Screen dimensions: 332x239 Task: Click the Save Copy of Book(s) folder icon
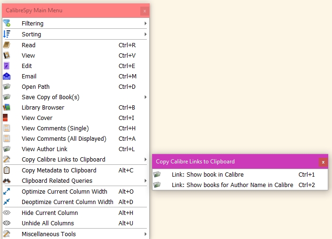tap(7, 97)
